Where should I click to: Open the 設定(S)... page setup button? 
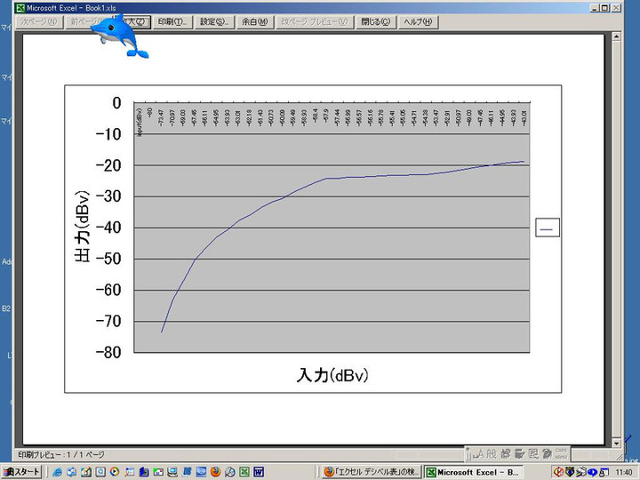coord(216,21)
